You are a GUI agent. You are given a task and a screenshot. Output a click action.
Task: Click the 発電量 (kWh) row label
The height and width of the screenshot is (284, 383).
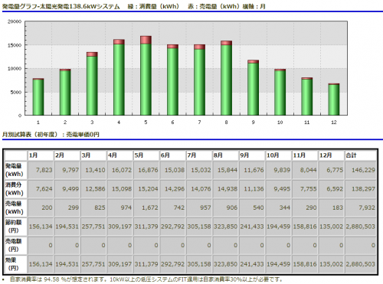(16, 170)
